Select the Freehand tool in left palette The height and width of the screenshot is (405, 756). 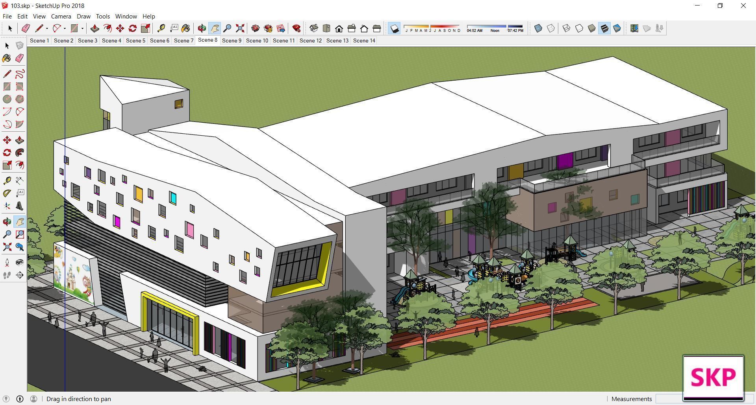[19, 74]
